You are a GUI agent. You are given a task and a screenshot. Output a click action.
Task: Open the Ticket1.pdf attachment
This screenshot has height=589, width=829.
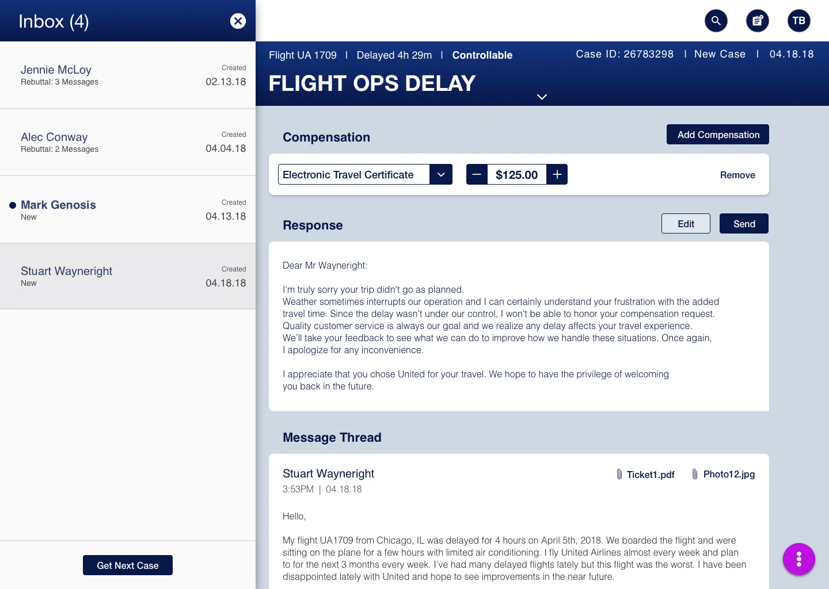coord(651,475)
